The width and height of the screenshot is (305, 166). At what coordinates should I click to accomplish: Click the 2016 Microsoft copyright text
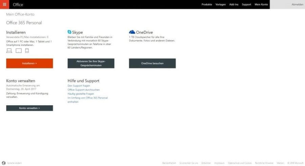[295, 163]
